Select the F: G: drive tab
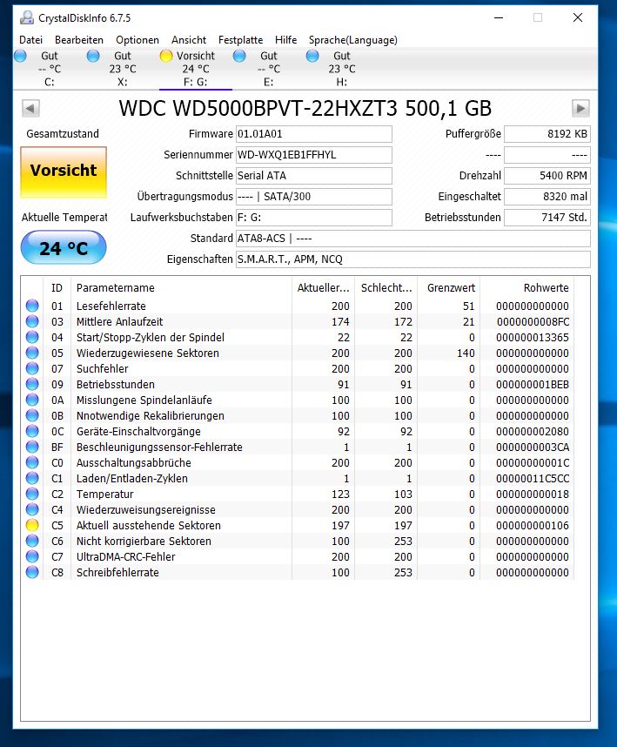 point(195,69)
